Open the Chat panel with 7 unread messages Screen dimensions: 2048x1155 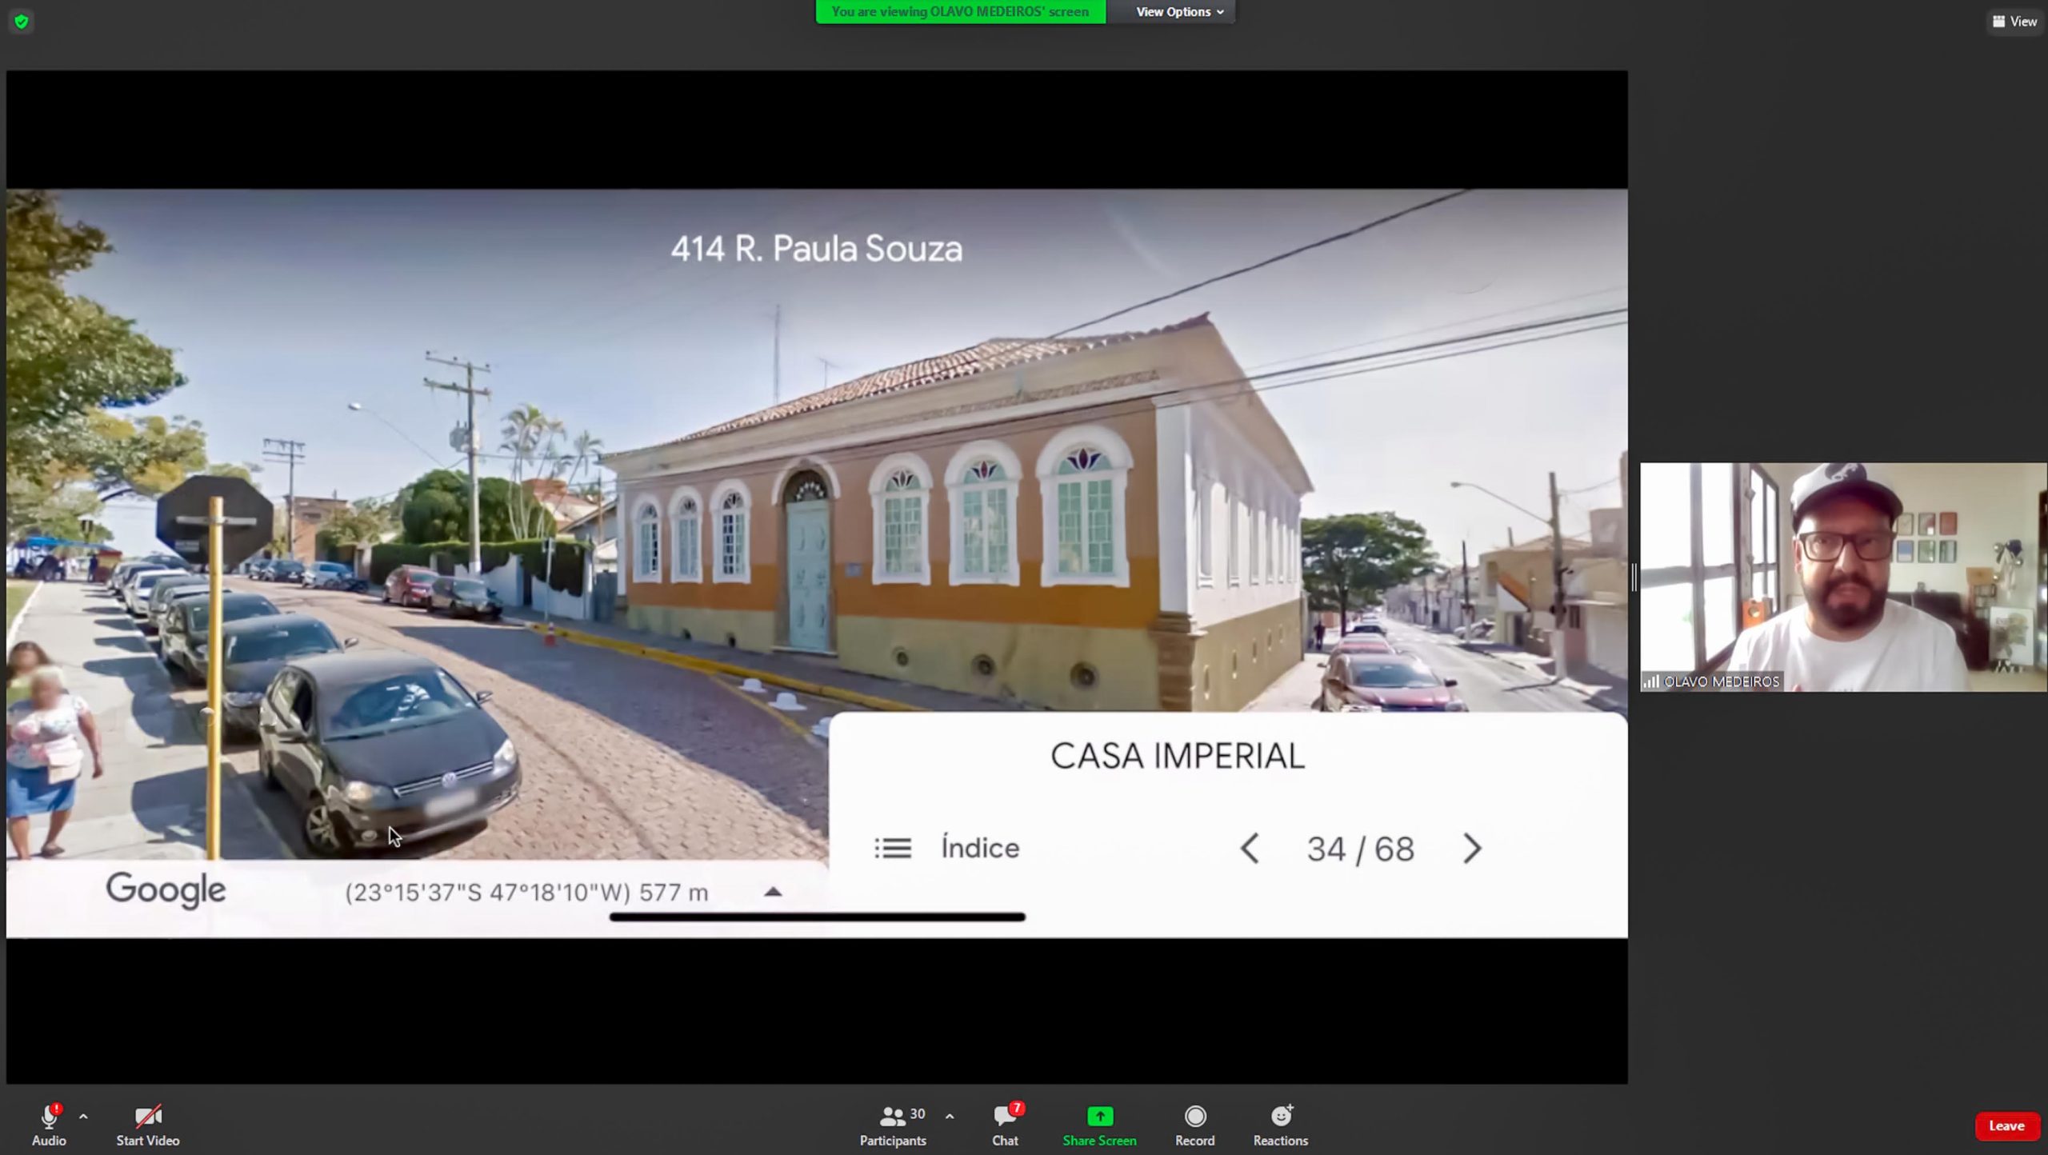pyautogui.click(x=1006, y=1117)
